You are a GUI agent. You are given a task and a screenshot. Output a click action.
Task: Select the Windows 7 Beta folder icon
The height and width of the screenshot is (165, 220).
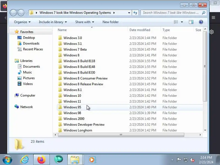(60, 49)
